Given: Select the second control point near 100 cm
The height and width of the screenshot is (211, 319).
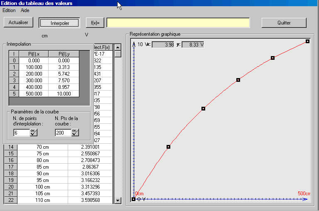Looking at the screenshot, I should 168,147.
